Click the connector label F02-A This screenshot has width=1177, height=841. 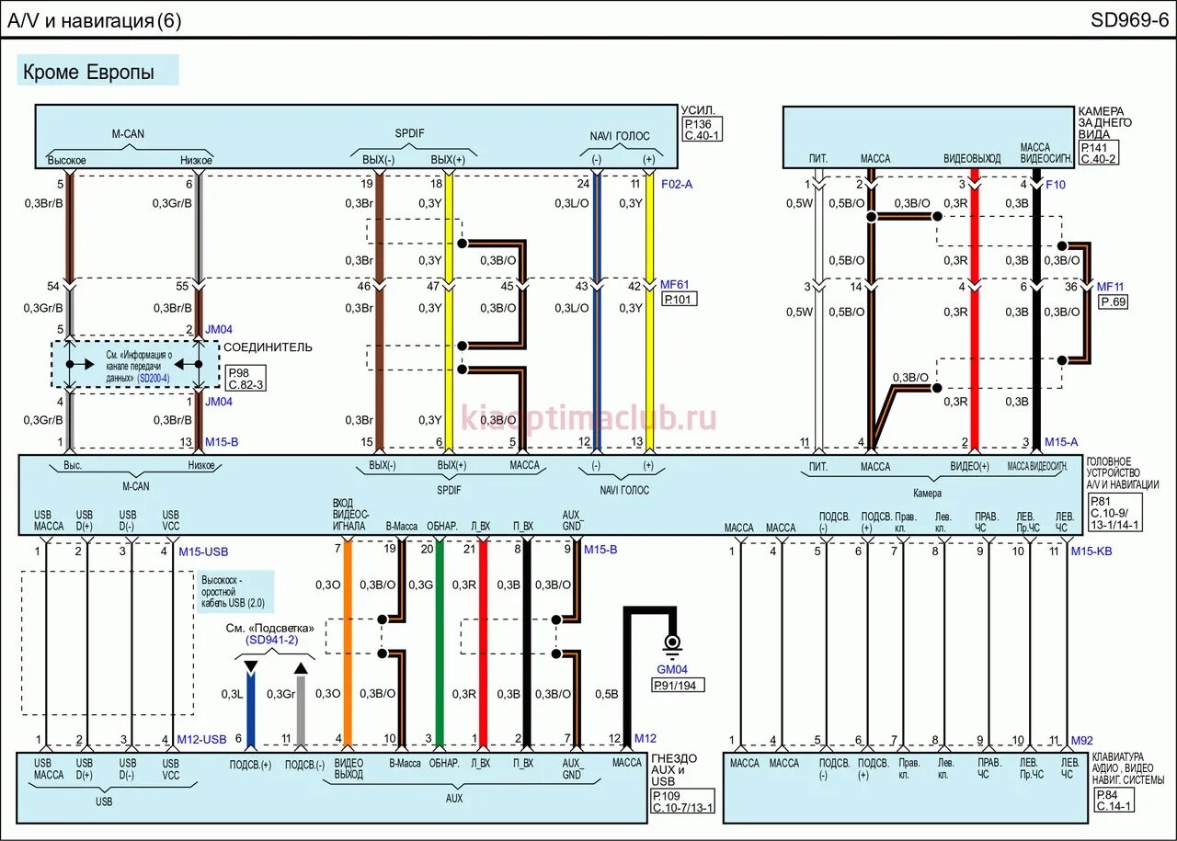(x=677, y=185)
